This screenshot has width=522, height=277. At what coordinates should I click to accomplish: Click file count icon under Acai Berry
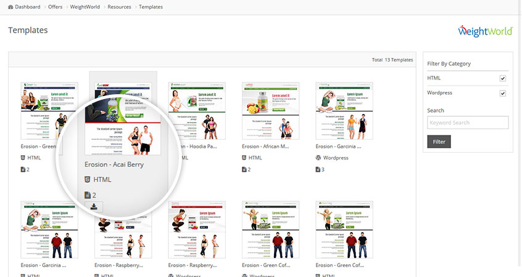pos(88,195)
